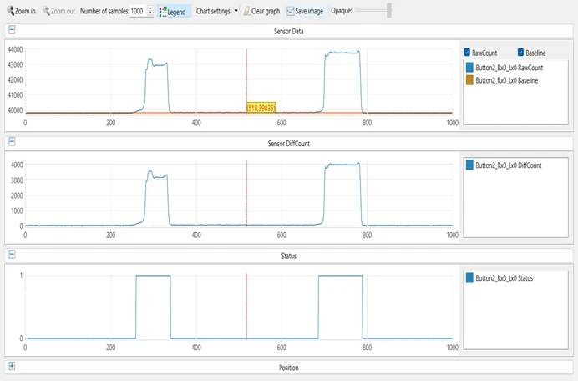Click the Button2_Rx0_Lx0 Baseline orange swatch

coord(469,80)
